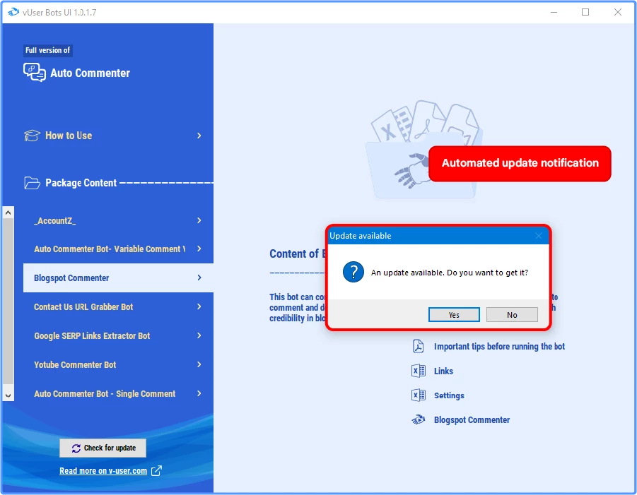
Task: Click the sidebar scroll up arrow
Action: pyautogui.click(x=8, y=213)
